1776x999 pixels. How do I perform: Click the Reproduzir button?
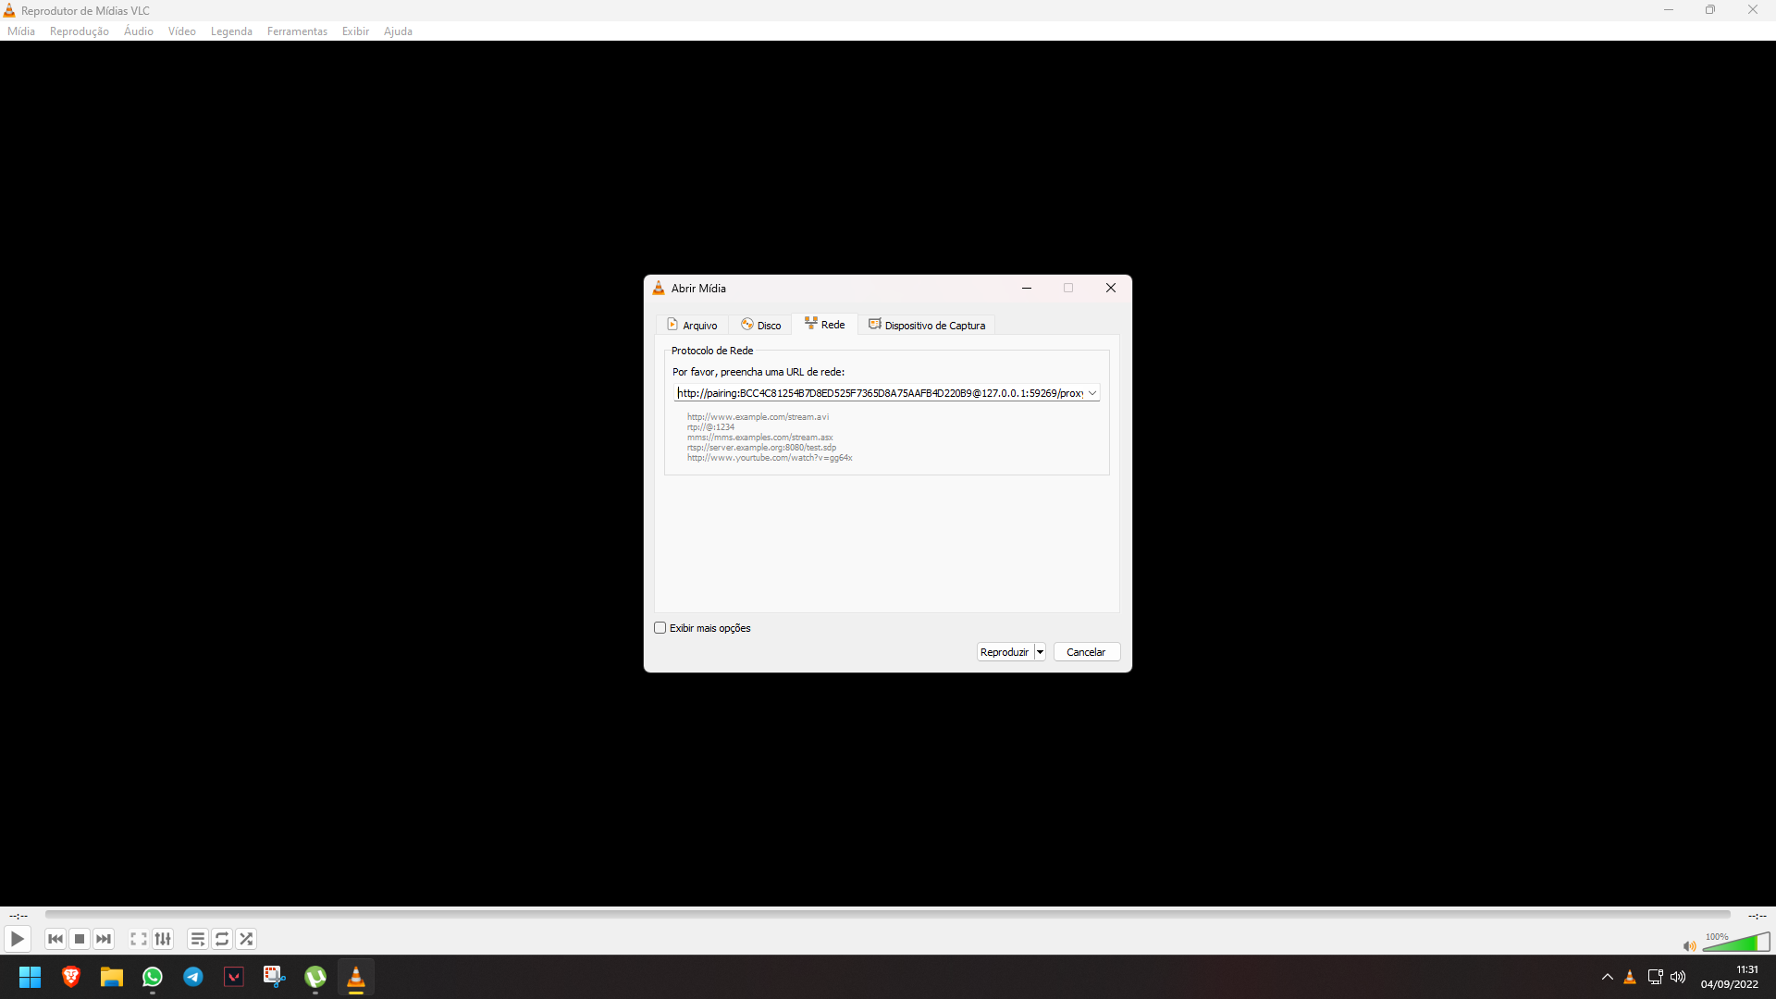(1005, 652)
